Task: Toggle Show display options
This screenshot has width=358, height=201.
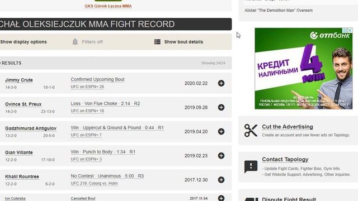Action: [23, 42]
